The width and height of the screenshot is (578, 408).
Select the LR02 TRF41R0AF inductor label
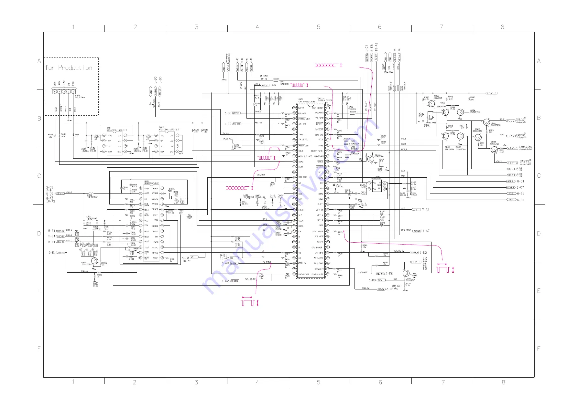[92, 196]
